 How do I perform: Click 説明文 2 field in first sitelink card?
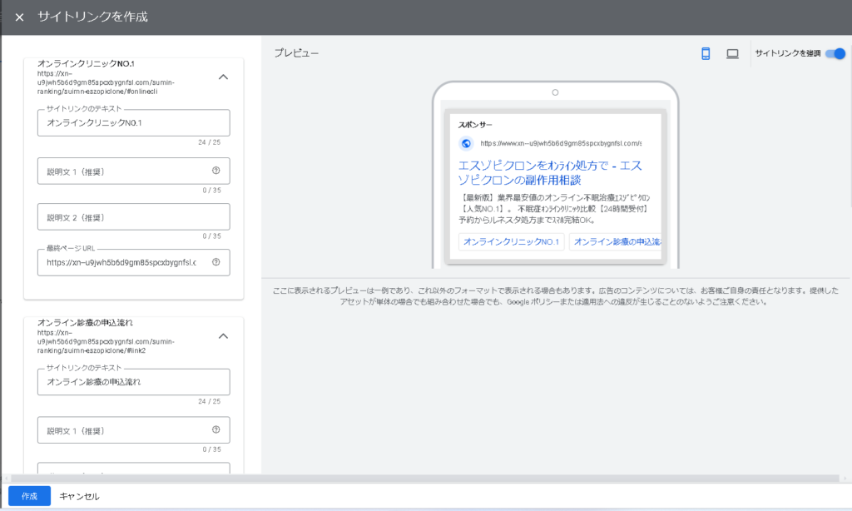134,217
